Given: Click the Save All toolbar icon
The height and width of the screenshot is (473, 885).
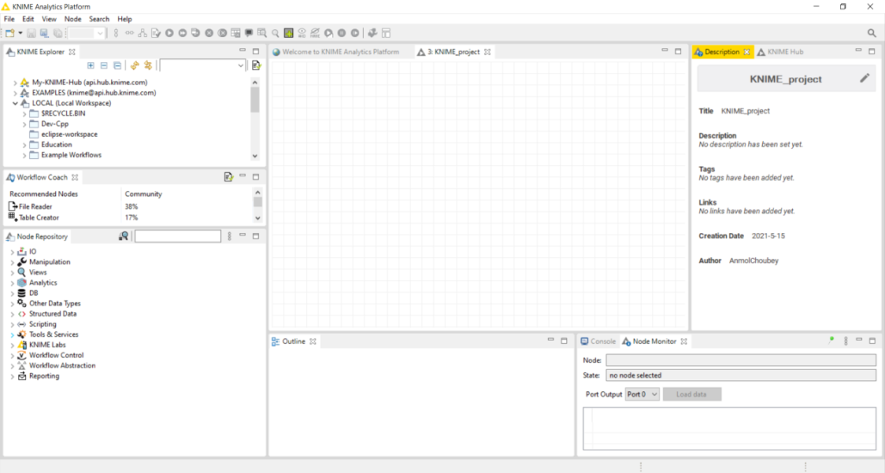Looking at the screenshot, I should [58, 34].
